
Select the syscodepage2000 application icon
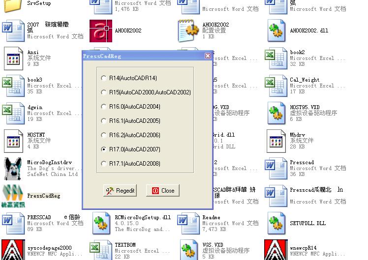(13, 250)
